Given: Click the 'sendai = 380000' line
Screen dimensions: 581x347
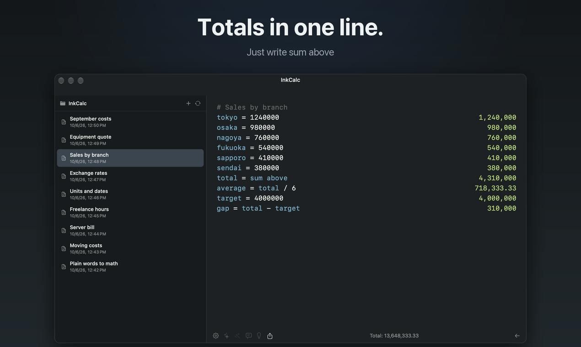Looking at the screenshot, I should [248, 168].
